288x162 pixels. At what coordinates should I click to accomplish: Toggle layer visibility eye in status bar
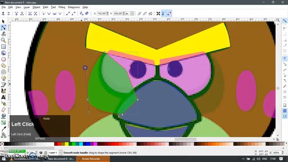(x=41, y=153)
